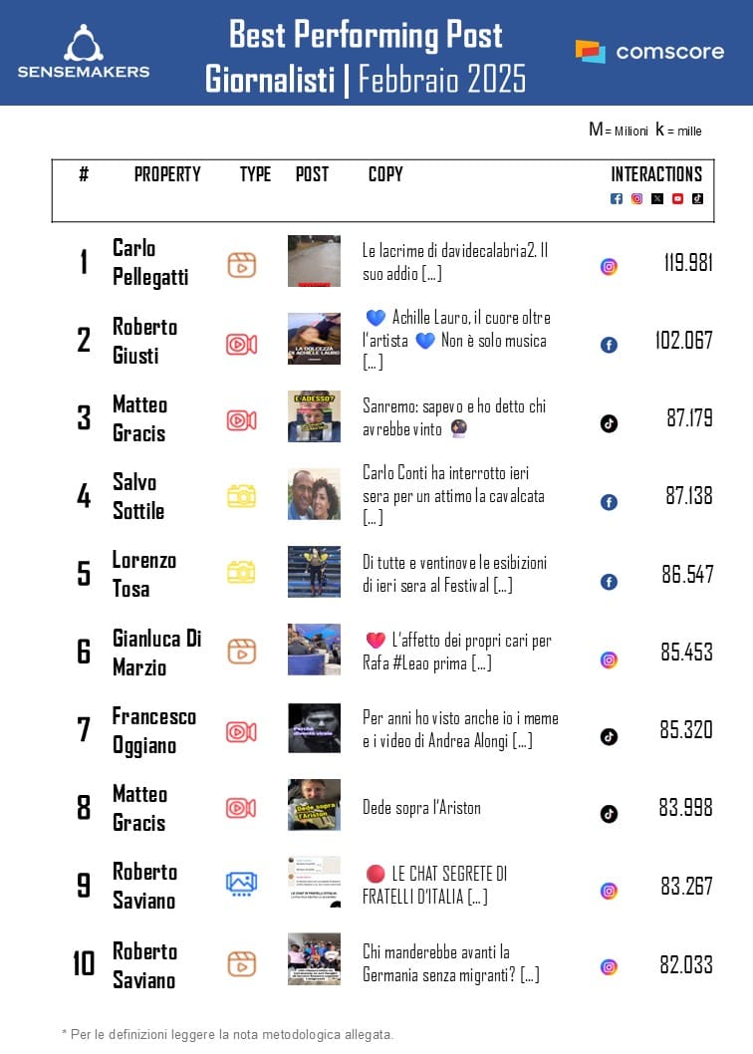Viewport: 753px width, 1054px height.
Task: Click the Facebook icon in Roberto Giusti's row
Action: pyautogui.click(x=609, y=345)
